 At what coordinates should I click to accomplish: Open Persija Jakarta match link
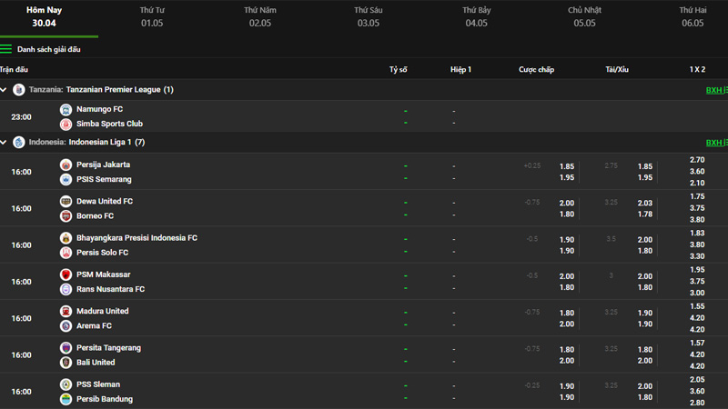coord(103,165)
